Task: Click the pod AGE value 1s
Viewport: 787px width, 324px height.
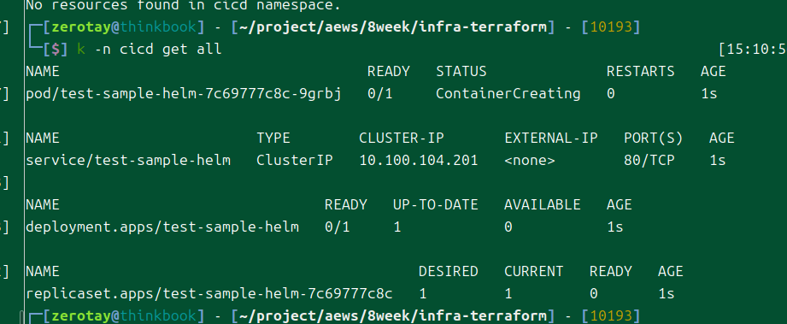Action: pos(709,94)
